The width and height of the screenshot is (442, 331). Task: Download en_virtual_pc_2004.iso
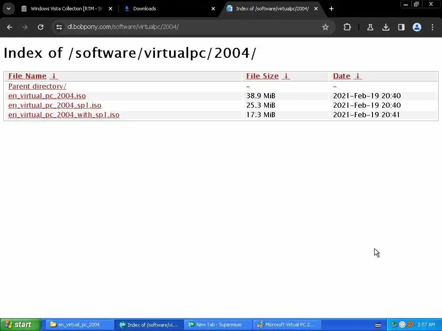[47, 96]
